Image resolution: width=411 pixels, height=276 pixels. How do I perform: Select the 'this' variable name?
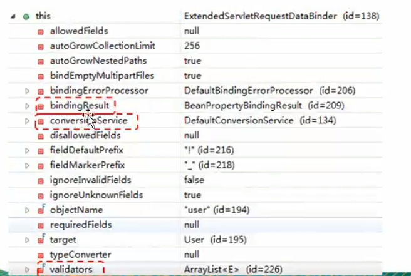43,16
